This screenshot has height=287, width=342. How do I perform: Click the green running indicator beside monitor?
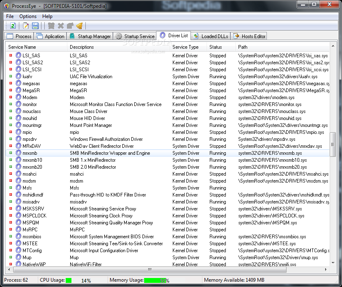(x=11, y=104)
